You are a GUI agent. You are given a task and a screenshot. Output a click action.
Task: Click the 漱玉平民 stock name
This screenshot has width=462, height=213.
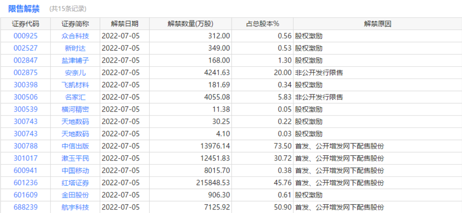coord(75,159)
